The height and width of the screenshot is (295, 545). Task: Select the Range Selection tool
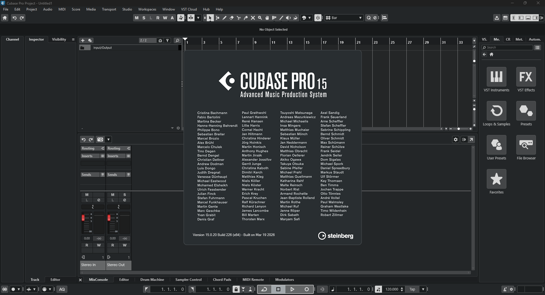tap(217, 18)
